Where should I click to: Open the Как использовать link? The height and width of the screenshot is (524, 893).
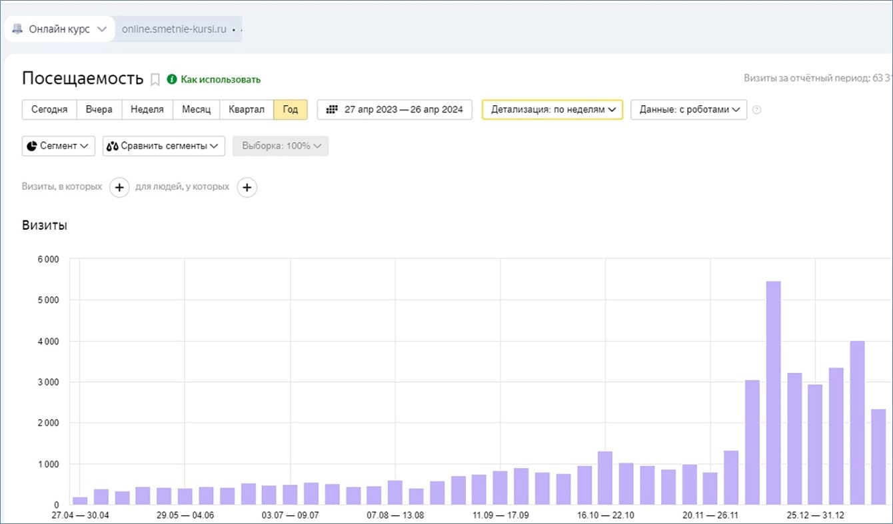221,79
